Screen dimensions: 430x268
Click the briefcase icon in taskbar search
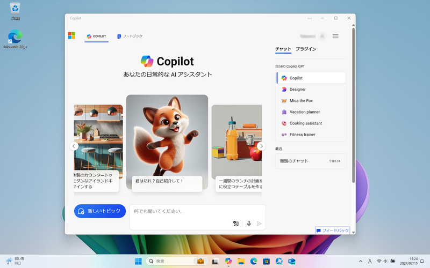click(200, 261)
